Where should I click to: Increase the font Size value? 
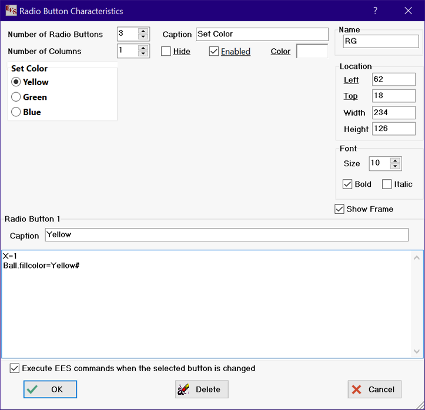tap(395, 160)
